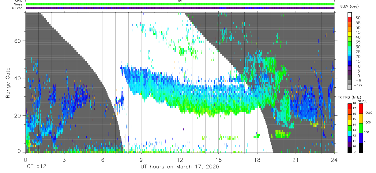Click the NOISE legend title
The height and width of the screenshot is (173, 376).
pyautogui.click(x=362, y=101)
